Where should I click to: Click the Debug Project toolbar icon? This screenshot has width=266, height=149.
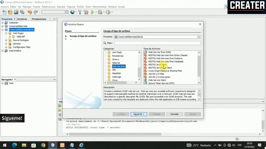point(100,12)
